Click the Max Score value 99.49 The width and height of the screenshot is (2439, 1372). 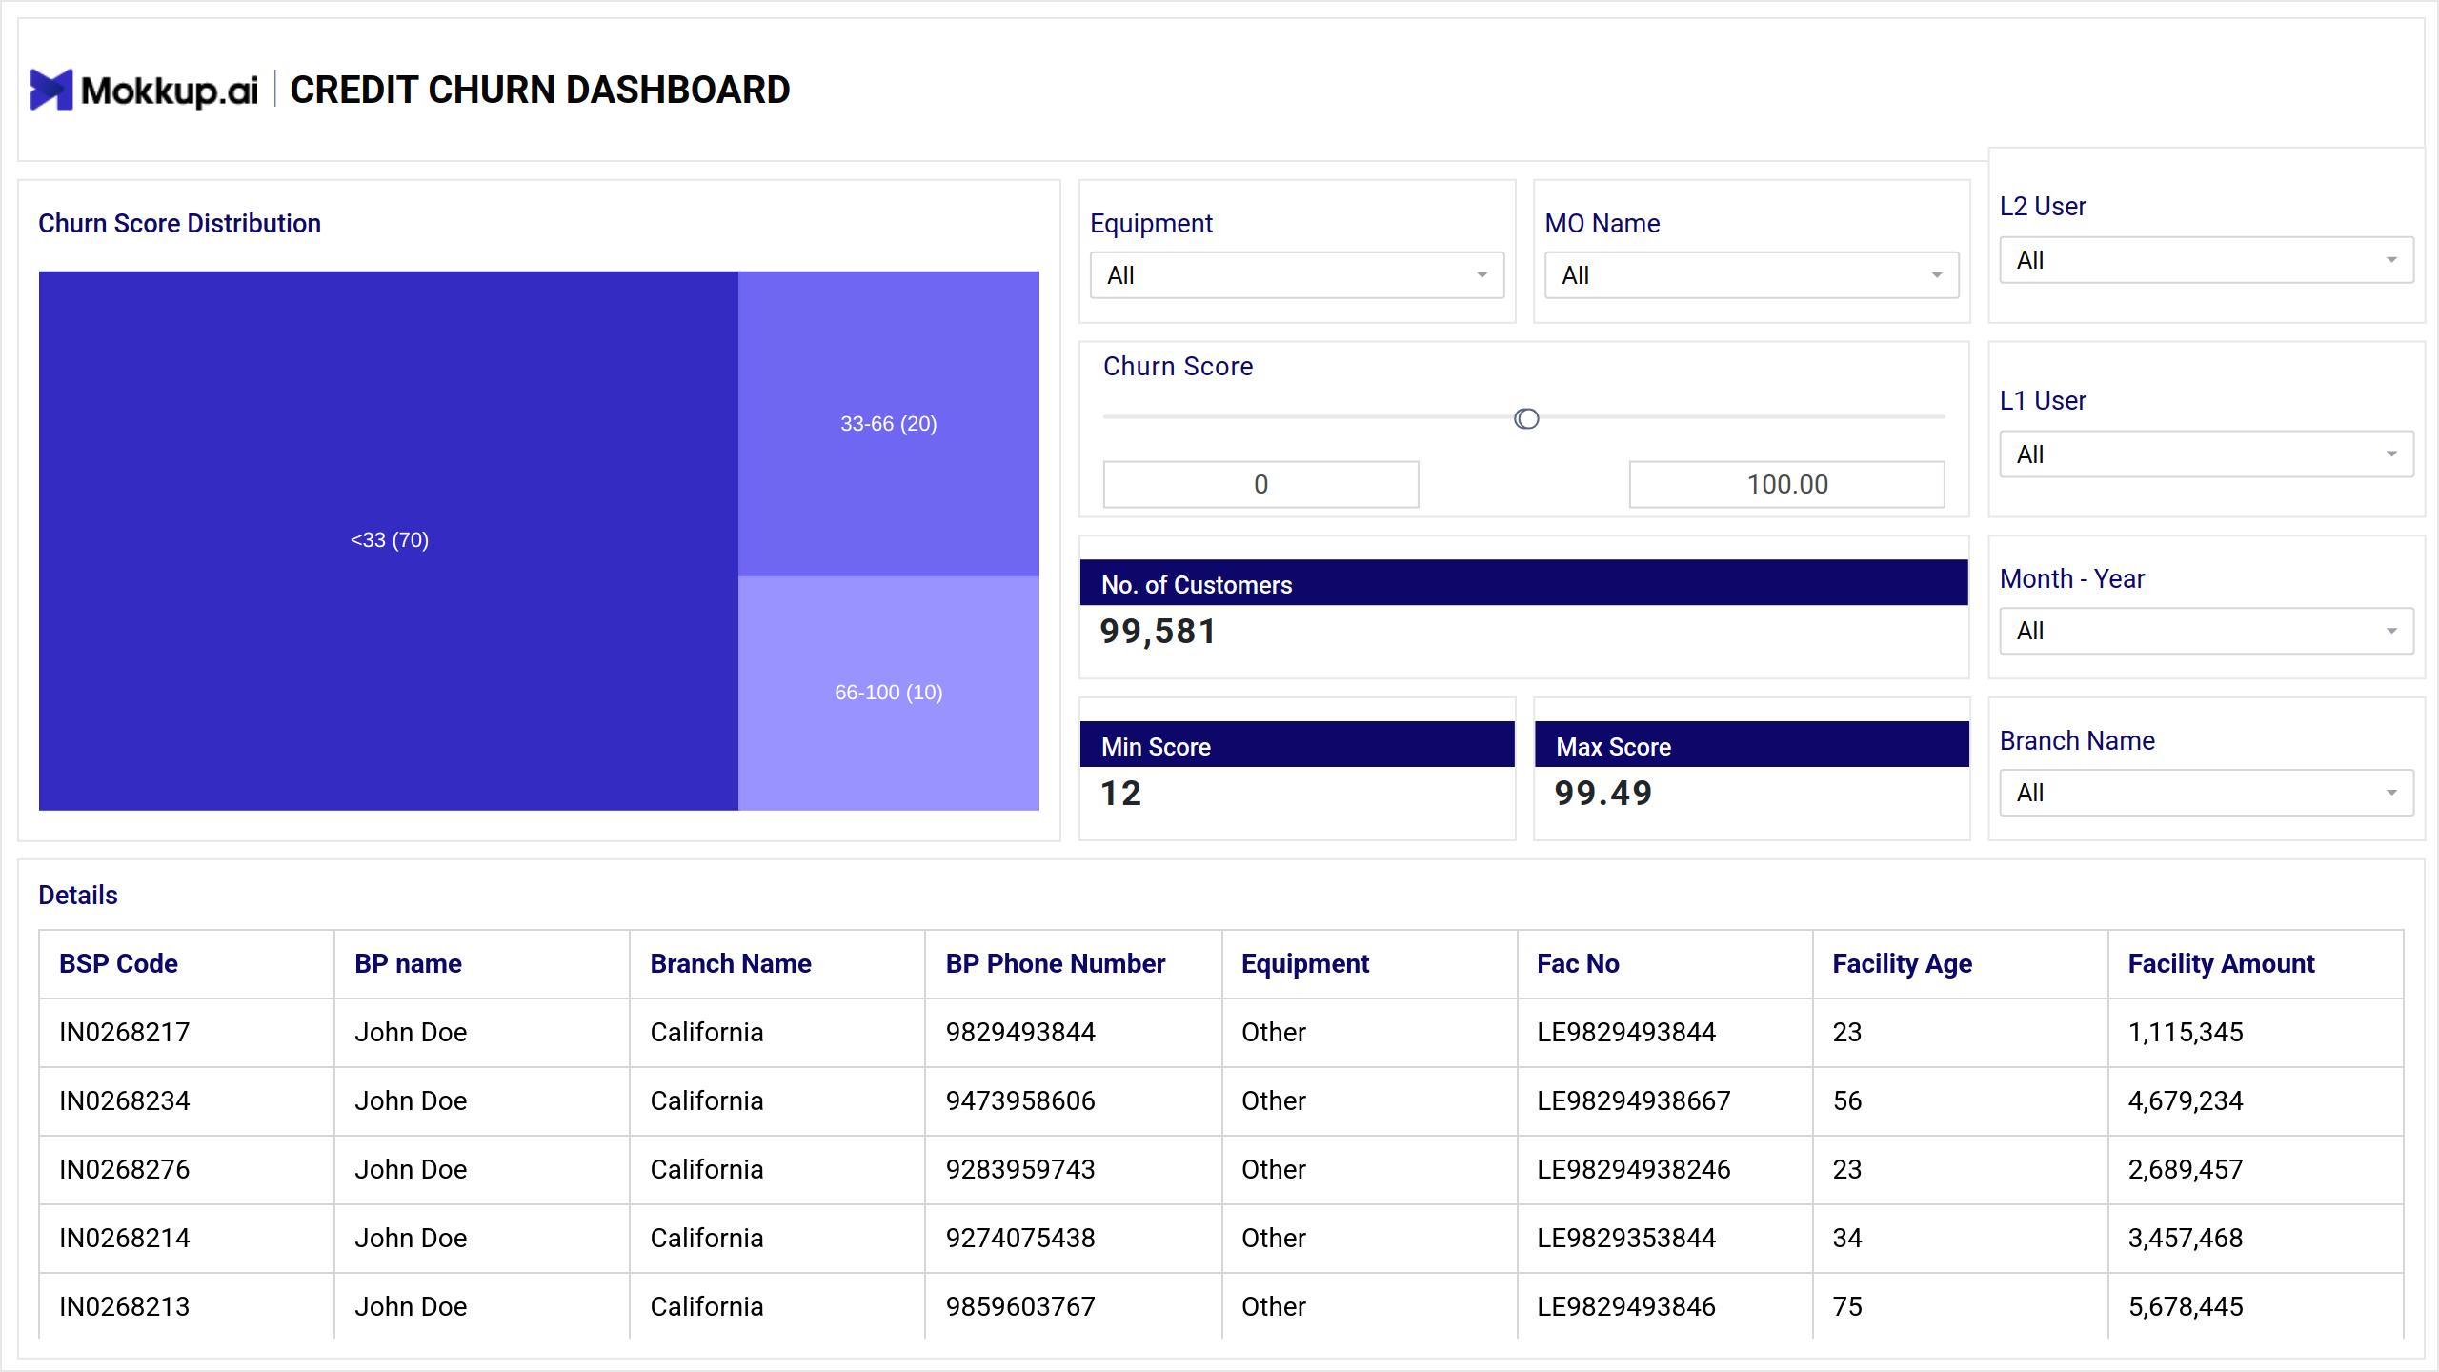1602,793
